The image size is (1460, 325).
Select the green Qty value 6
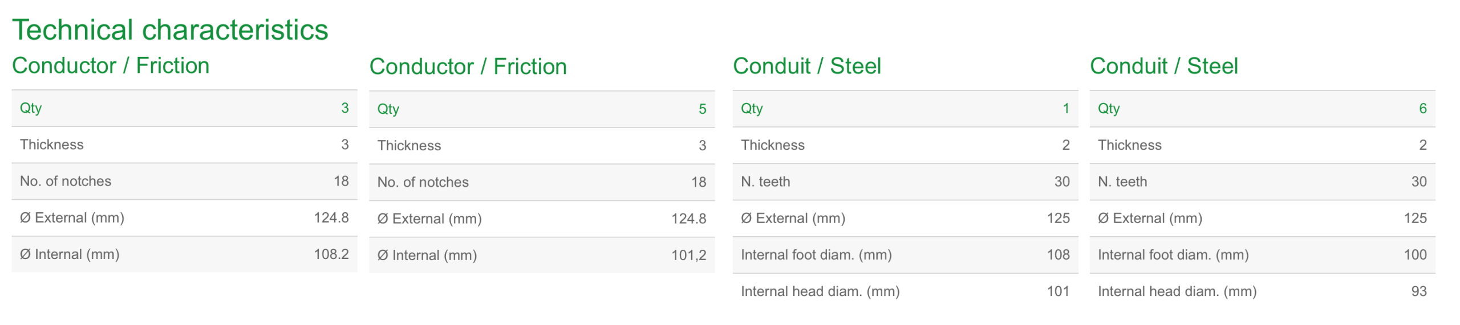(x=1422, y=108)
